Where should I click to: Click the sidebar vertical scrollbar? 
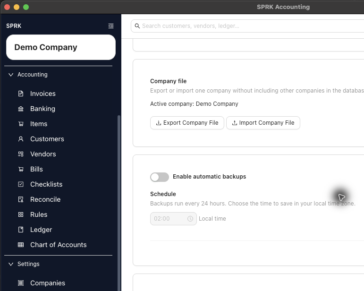coord(119,202)
